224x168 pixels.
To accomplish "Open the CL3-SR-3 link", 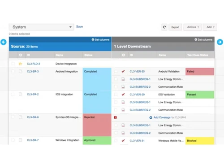I will coord(33,71).
